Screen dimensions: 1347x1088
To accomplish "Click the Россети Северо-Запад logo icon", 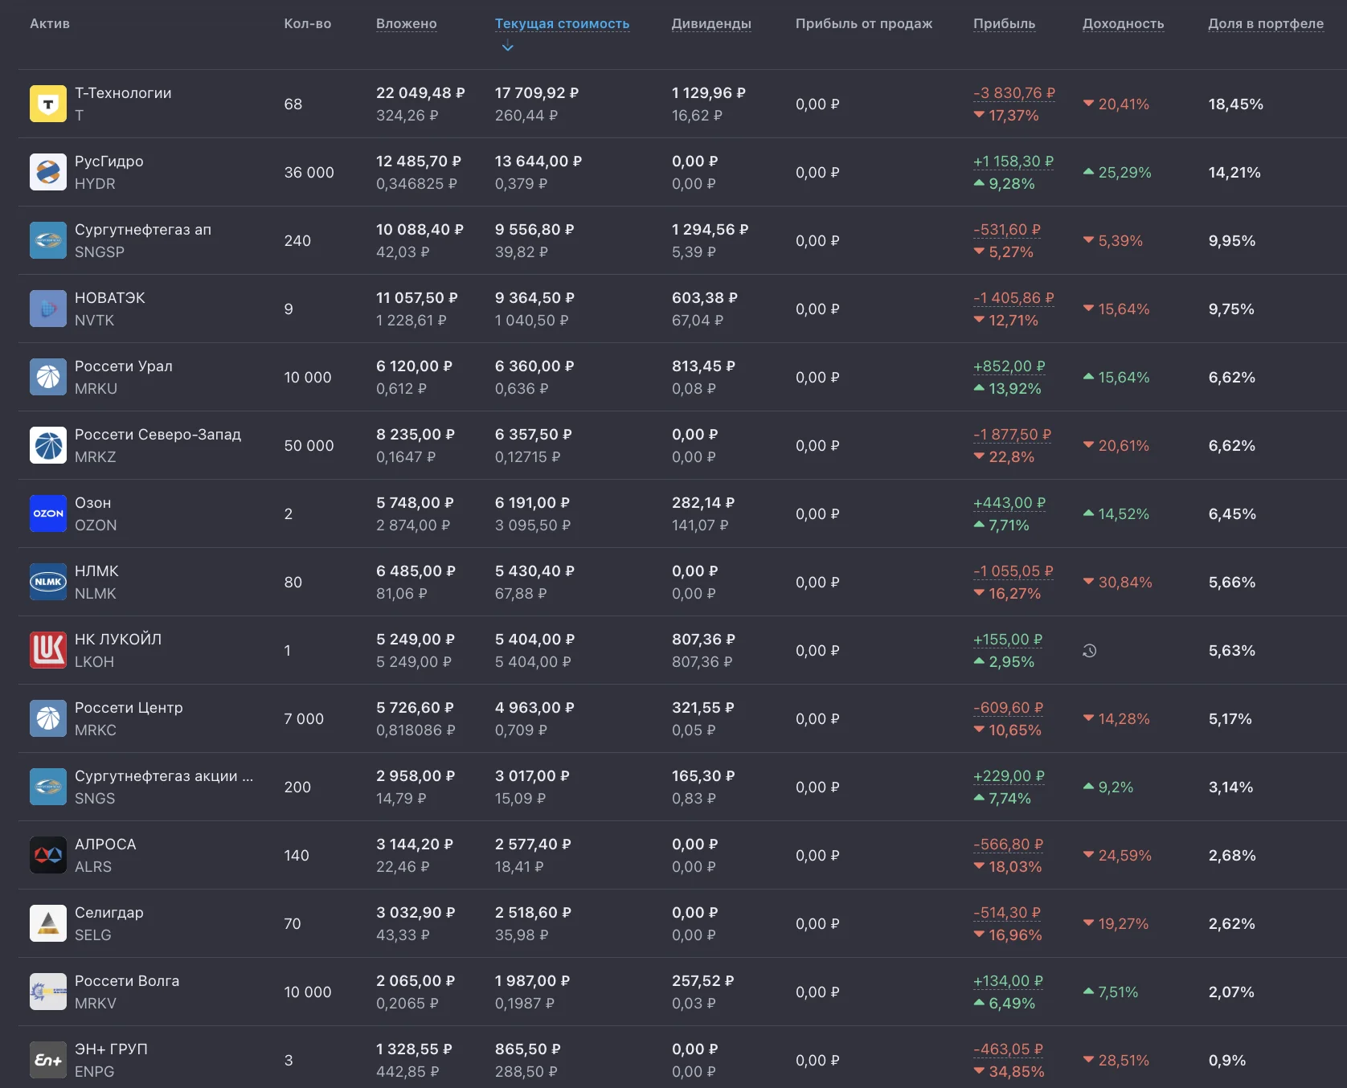I will [48, 445].
